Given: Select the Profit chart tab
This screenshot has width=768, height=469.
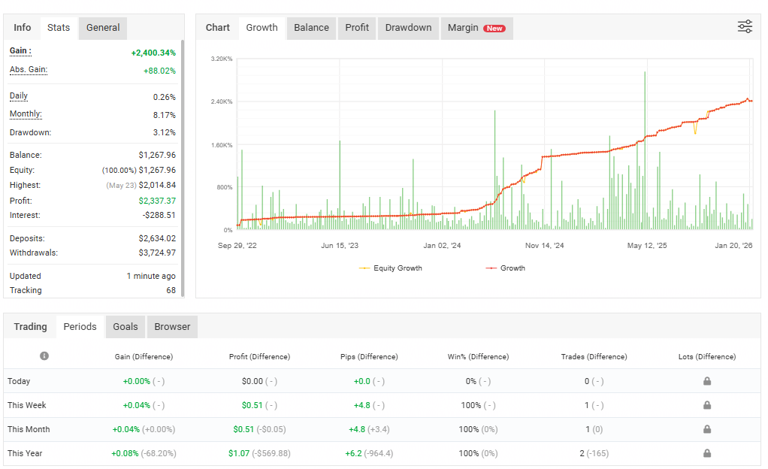Looking at the screenshot, I should click(357, 28).
